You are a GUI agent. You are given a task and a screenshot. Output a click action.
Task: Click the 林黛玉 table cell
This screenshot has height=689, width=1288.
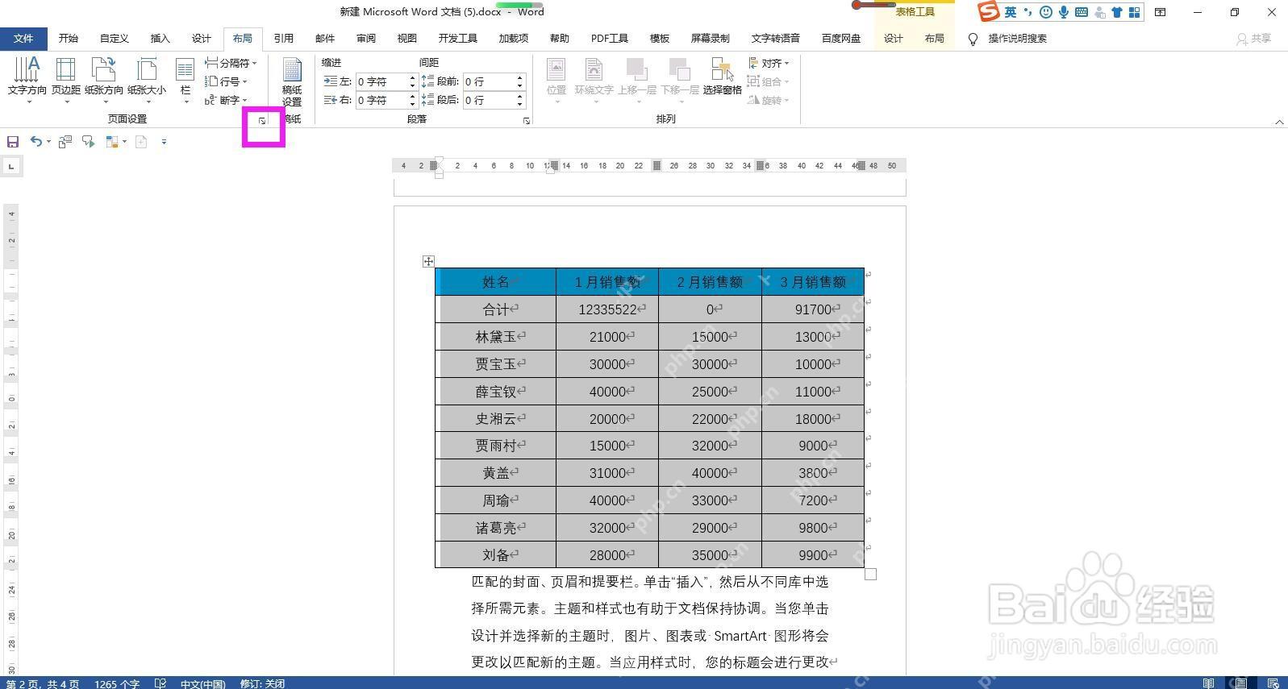coord(495,337)
